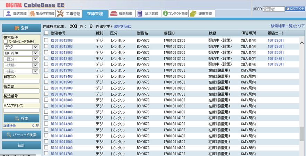Click the 顧客管理 person icon
The width and height of the screenshot is (306, 156).
pos(9,14)
